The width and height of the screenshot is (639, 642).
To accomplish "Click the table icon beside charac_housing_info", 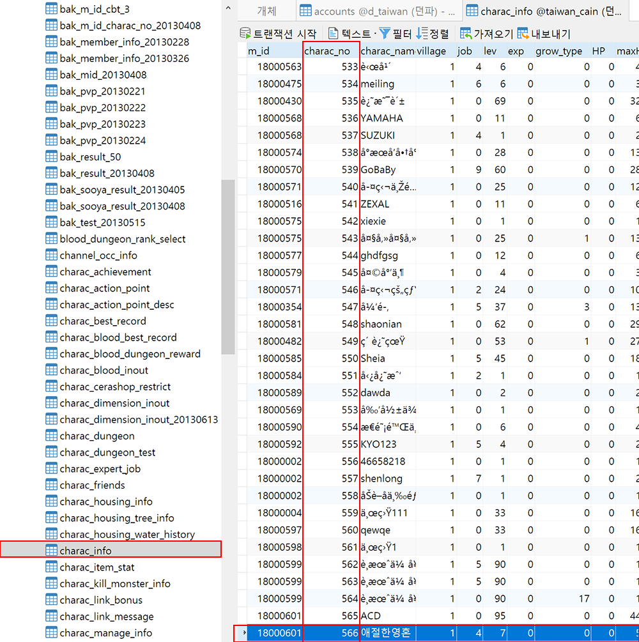I will point(51,501).
